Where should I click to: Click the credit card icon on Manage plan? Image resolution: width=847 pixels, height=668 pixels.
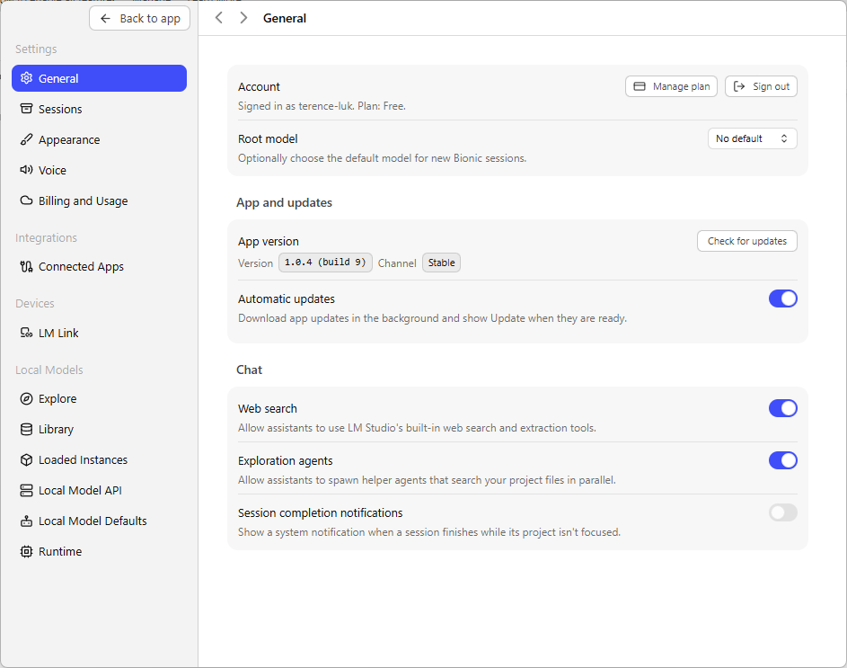pos(640,86)
